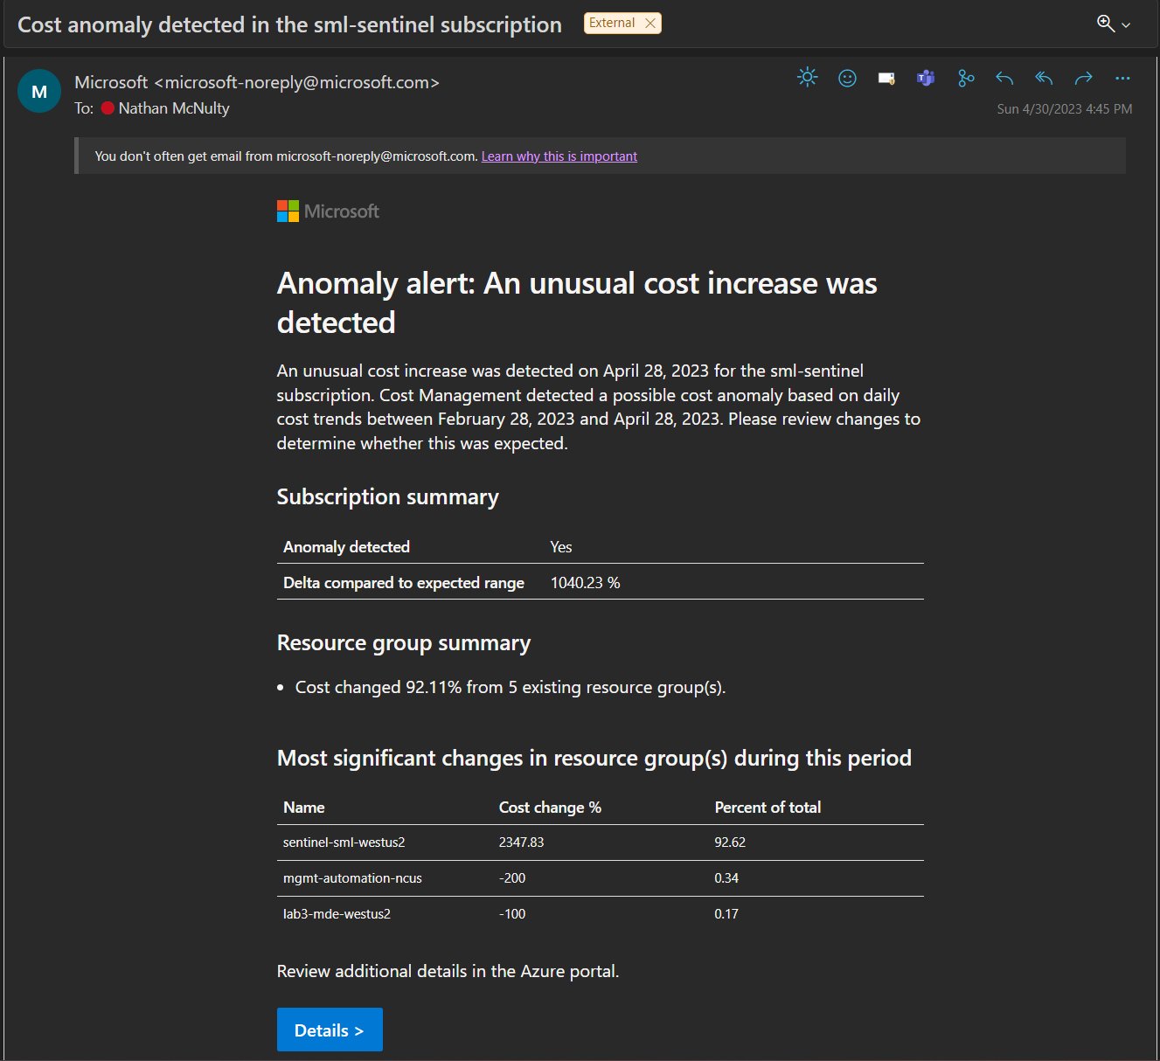This screenshot has height=1061, width=1160.
Task: Select the Anomaly alert headline
Action: tap(577, 302)
